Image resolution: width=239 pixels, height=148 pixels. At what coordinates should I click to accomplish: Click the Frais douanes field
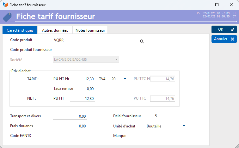[70, 126]
